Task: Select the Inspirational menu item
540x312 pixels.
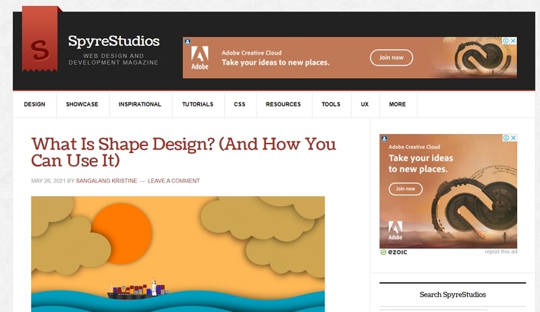Action: 140,104
